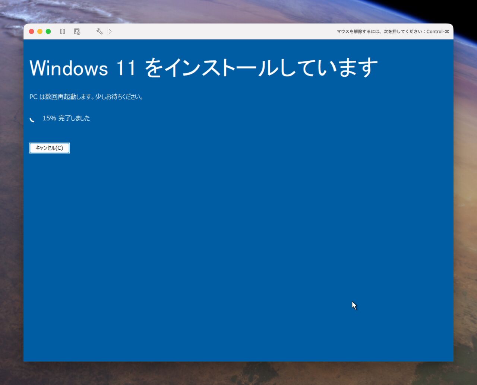Screen dimensions: 477x385
Task: Close the virtual machine window
Action: [32, 32]
